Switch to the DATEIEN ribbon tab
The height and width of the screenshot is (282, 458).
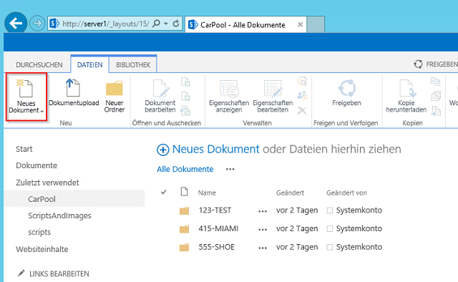tap(89, 64)
